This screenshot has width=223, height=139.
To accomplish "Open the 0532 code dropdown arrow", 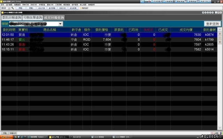I will click(9, 8).
